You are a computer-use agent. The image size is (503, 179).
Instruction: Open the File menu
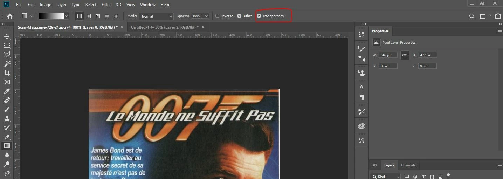tap(19, 5)
